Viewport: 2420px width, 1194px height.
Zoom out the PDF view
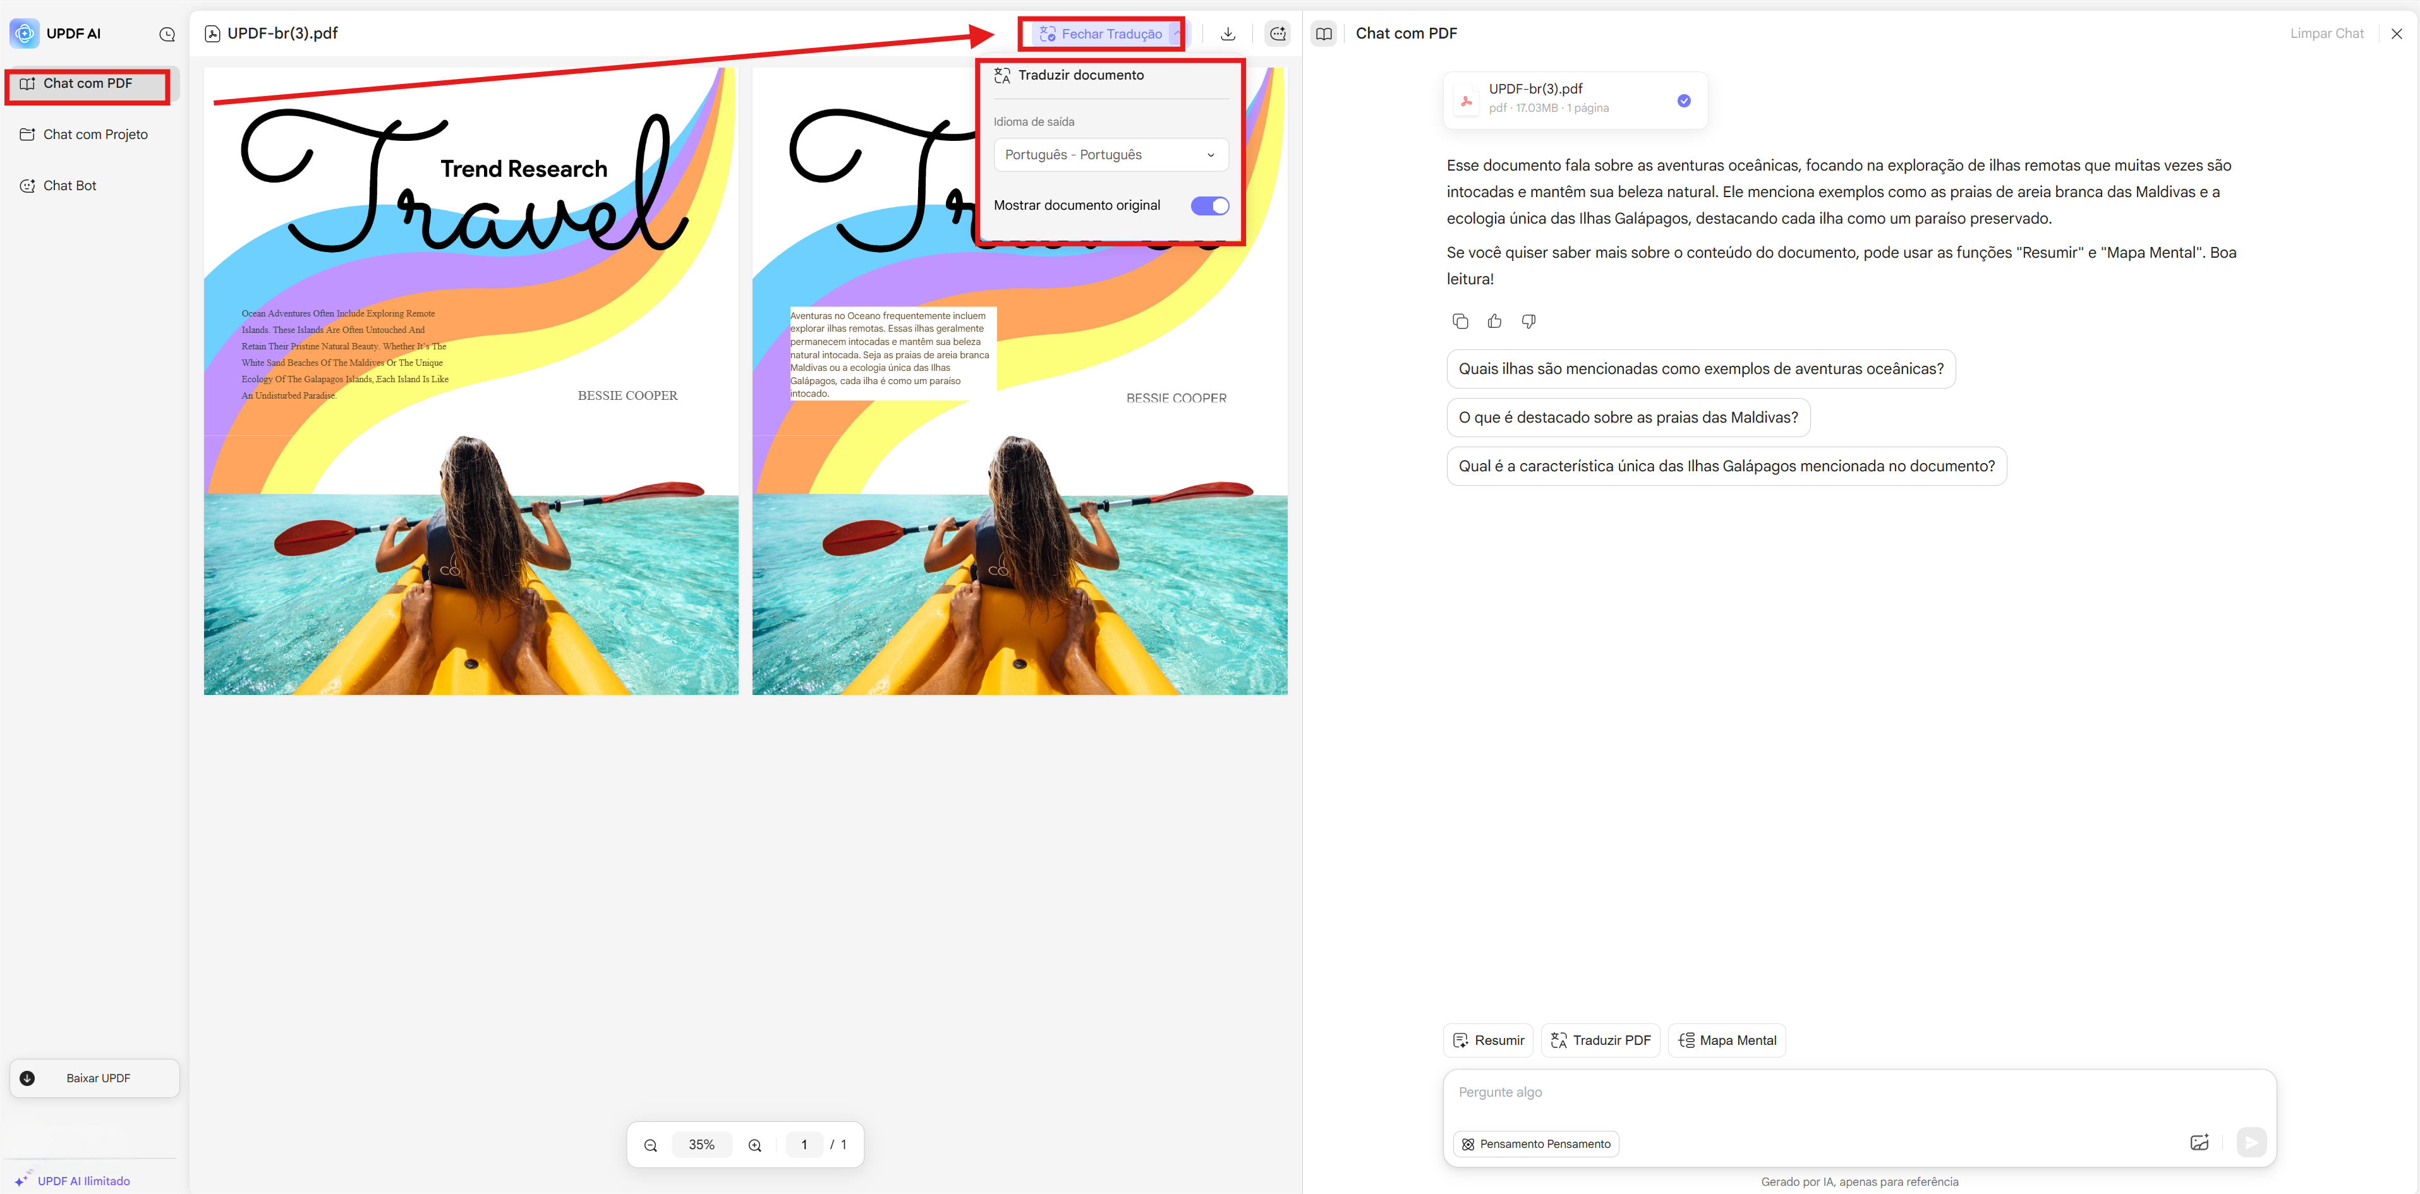[x=650, y=1146]
